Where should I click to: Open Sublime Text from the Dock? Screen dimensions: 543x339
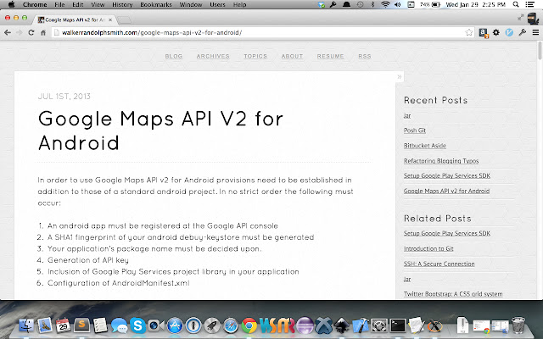tap(81, 325)
